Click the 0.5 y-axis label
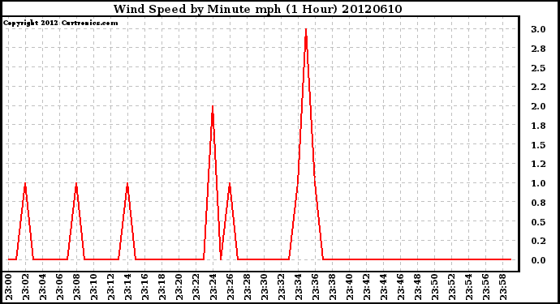560x304 pixels. click(538, 222)
